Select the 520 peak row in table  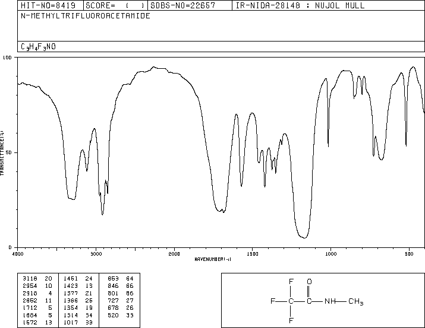120,315
